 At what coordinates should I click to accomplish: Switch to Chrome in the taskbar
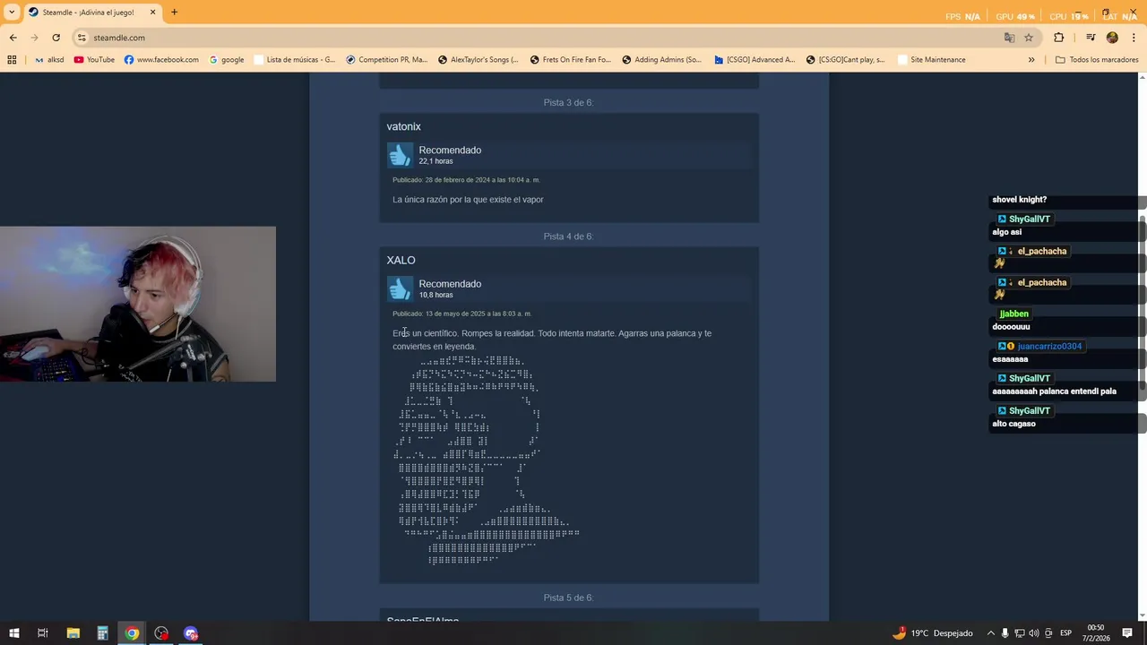[132, 633]
